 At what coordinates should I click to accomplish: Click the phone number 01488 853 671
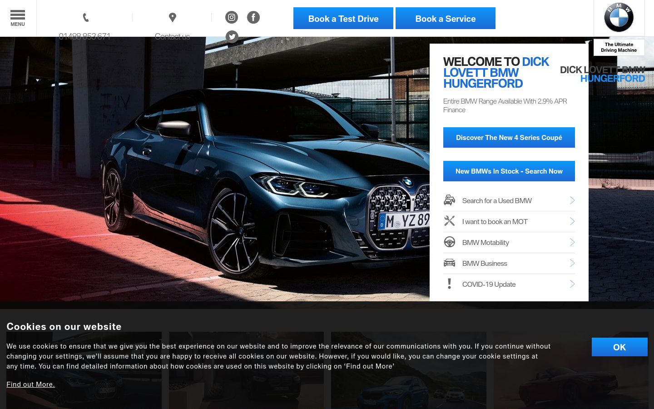coord(84,36)
